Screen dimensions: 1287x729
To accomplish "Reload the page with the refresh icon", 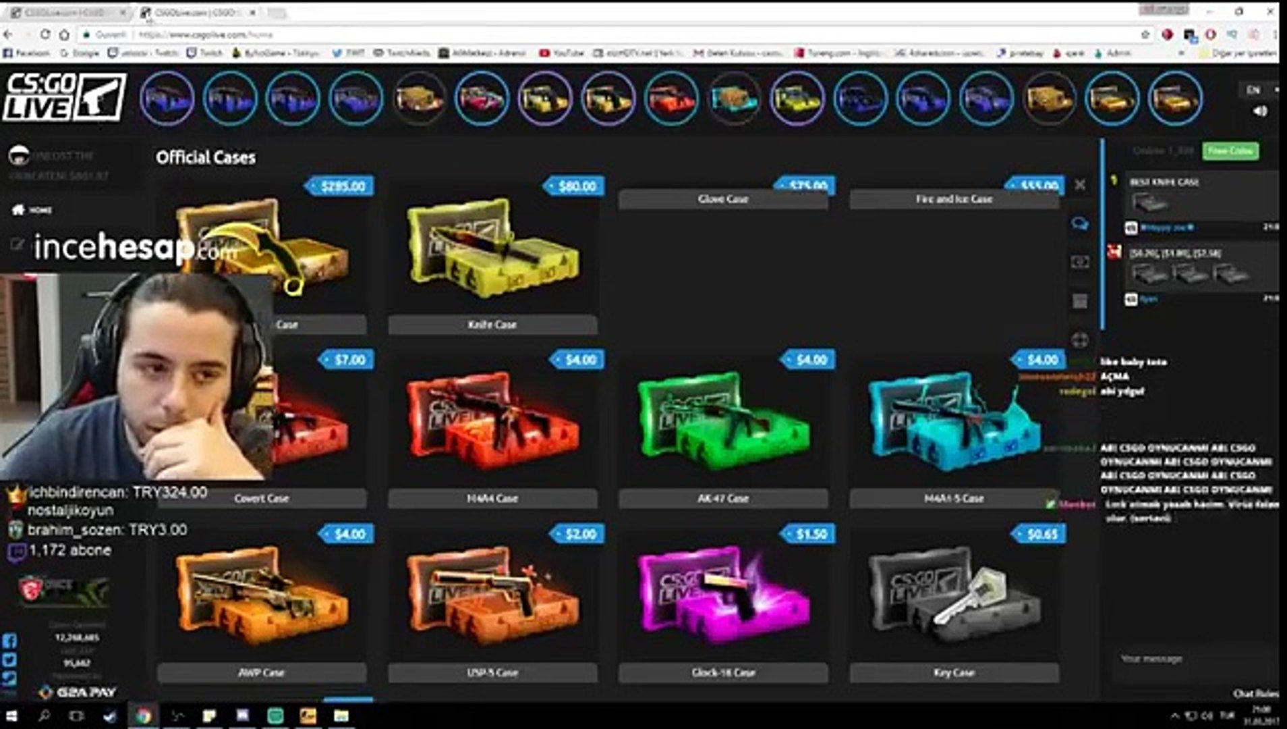I will [45, 34].
